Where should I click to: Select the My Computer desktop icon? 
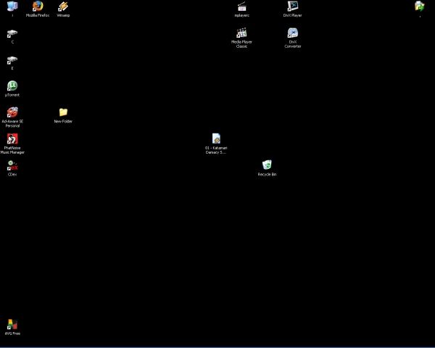[x=12, y=7]
